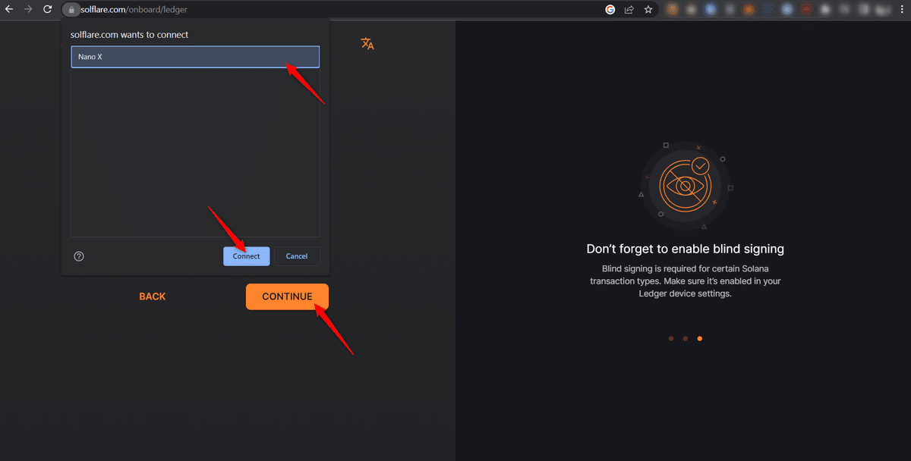Click the browser forward arrow
911x461 pixels.
click(28, 10)
